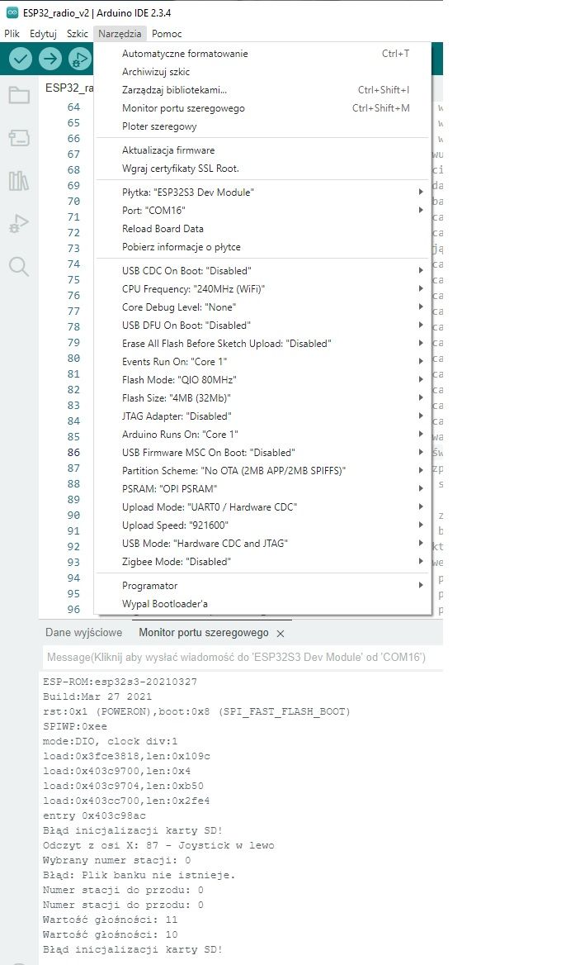Start debugging with the debug toolbar icon
The height and width of the screenshot is (965, 566).
tap(80, 59)
